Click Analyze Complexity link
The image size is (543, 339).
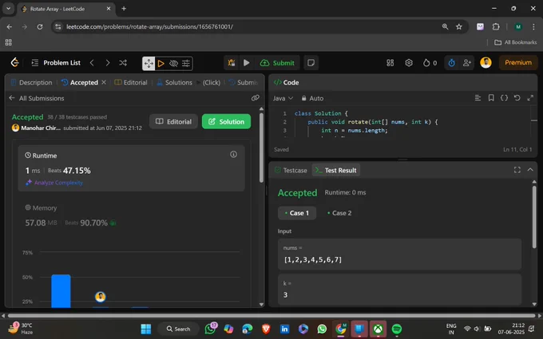pos(54,183)
